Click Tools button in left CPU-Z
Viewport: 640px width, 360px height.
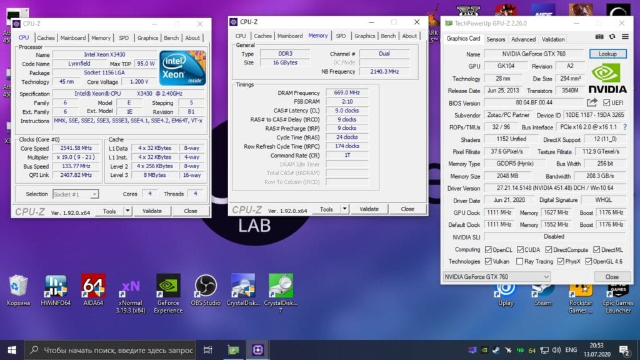tap(109, 211)
